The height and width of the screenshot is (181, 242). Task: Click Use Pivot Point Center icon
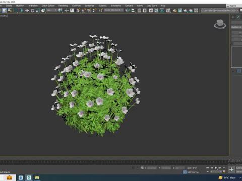pos(60,11)
